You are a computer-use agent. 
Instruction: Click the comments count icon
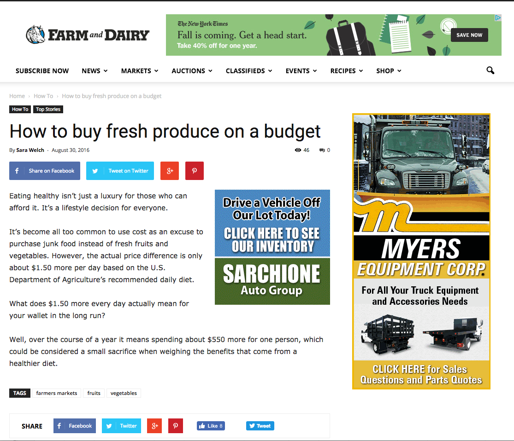coord(322,150)
